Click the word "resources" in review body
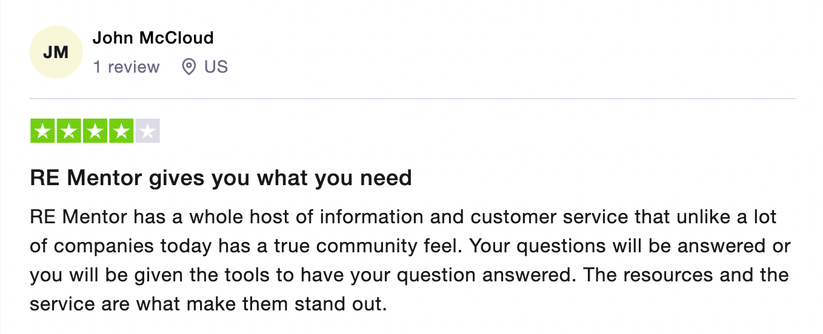 pyautogui.click(x=673, y=275)
